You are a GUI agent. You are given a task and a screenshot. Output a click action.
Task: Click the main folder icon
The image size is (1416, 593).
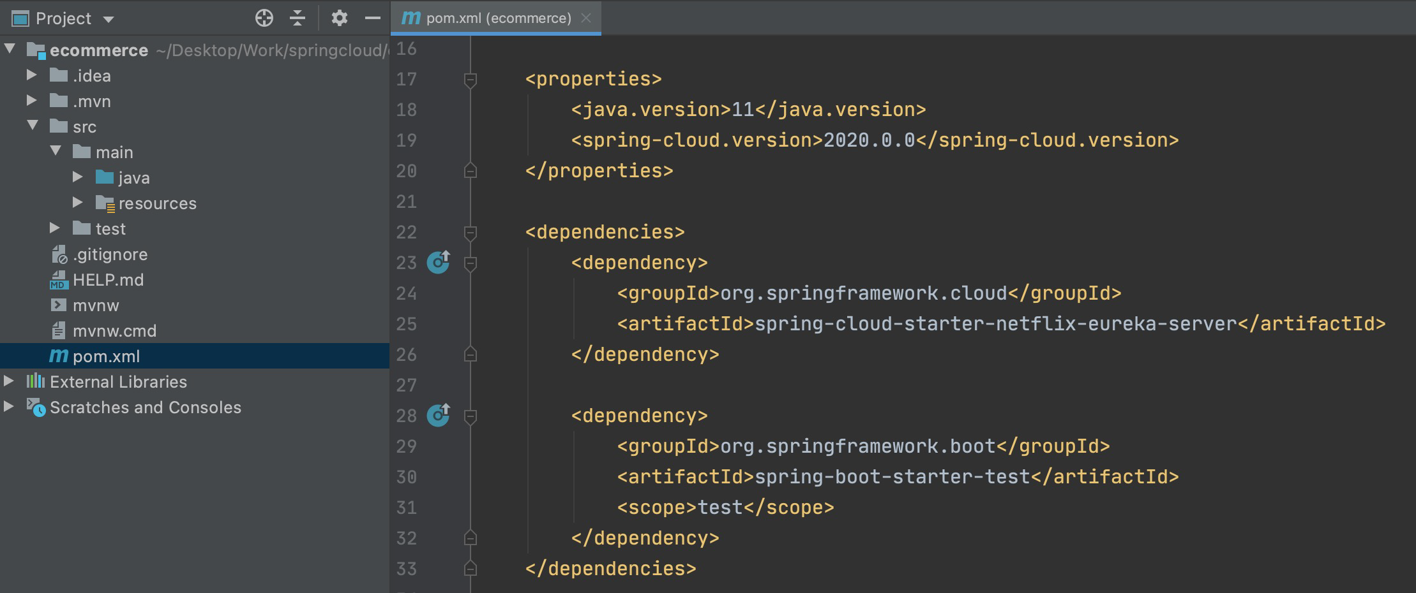pos(82,152)
